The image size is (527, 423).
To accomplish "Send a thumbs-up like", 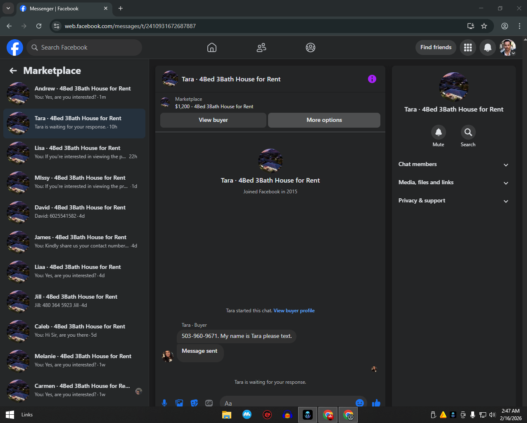I will point(376,403).
